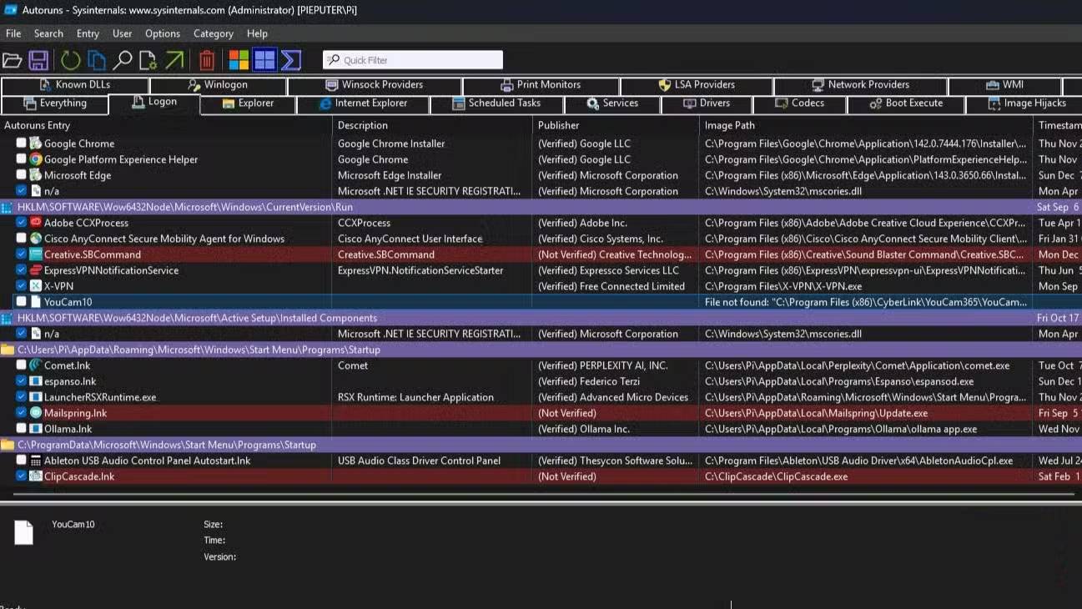The image size is (1082, 609).
Task: Click the Sigma toolbar icon
Action: pos(291,60)
